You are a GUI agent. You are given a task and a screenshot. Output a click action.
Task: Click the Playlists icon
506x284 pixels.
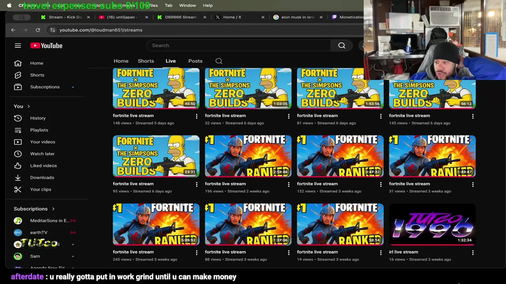coord(18,130)
